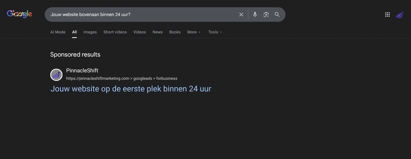Screen dimensions: 411x159
Task: Click the PinnacleShift round logo favicon
Action: point(56,75)
